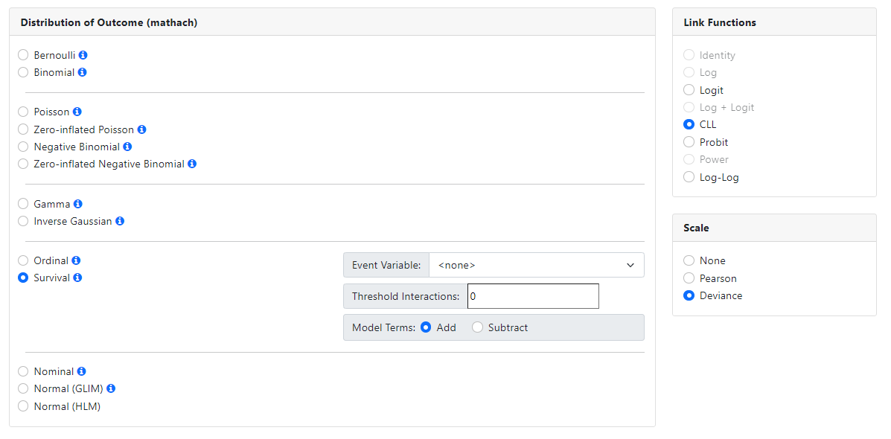Select the Logit link function
Screen dimensions: 891x439
(689, 90)
